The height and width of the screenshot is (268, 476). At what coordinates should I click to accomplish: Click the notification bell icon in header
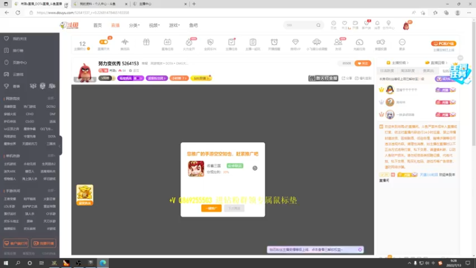[377, 23]
